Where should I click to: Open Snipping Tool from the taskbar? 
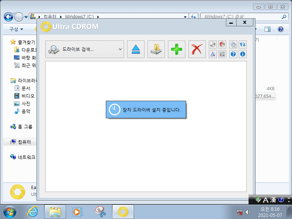100,212
